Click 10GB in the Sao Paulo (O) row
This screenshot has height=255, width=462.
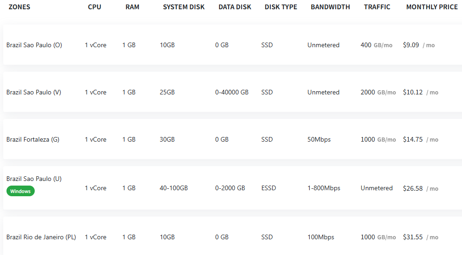click(x=167, y=45)
